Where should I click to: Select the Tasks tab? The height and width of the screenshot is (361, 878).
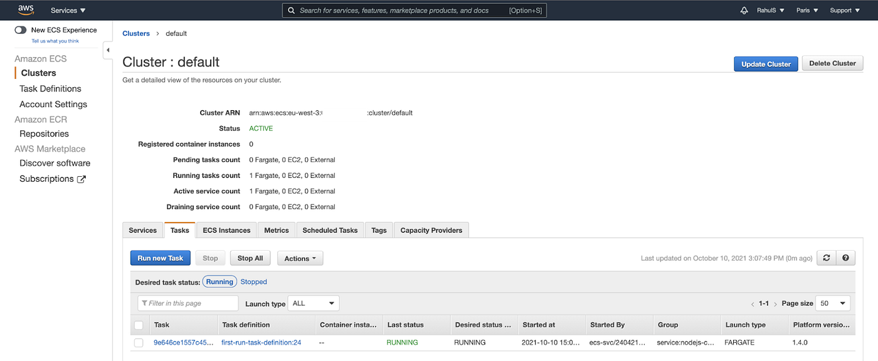coord(180,231)
